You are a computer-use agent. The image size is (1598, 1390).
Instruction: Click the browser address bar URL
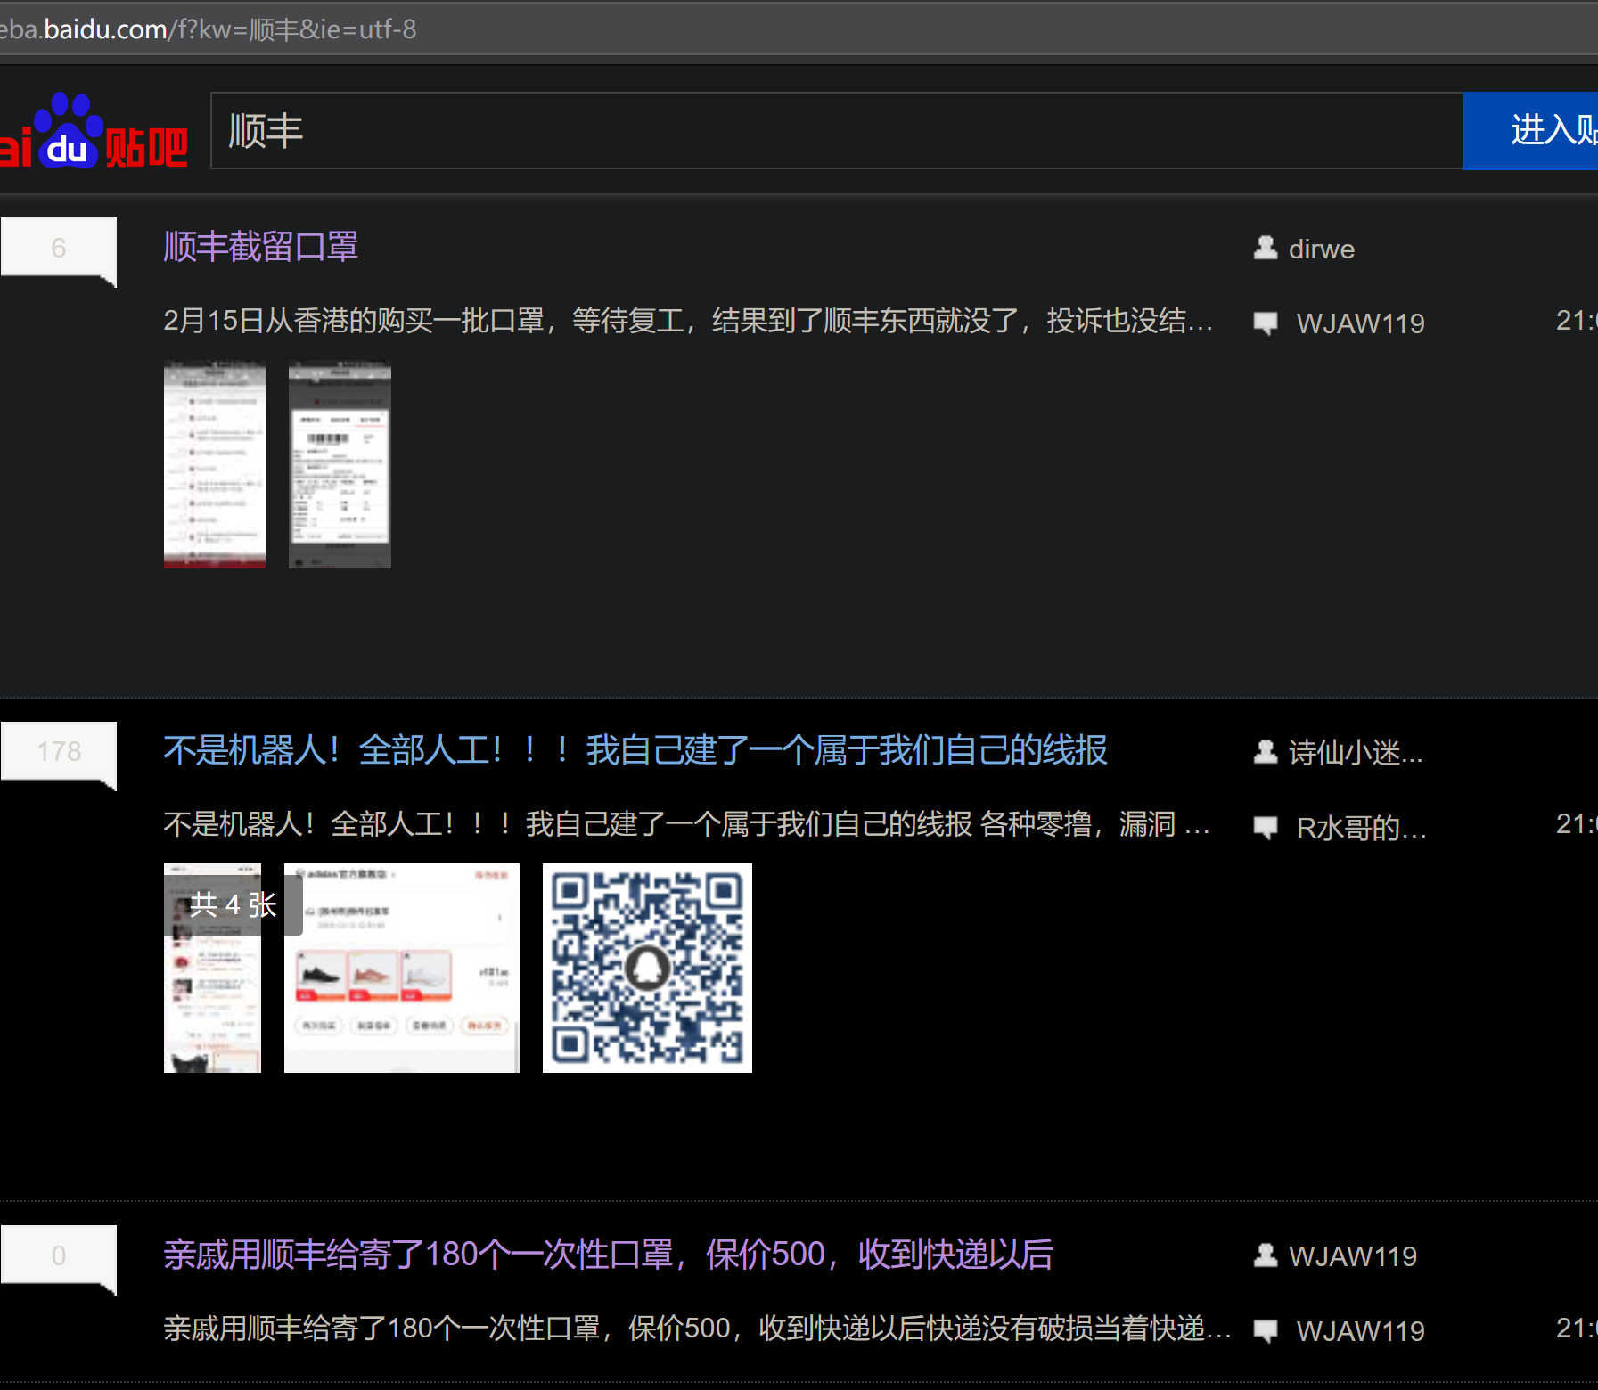209,29
